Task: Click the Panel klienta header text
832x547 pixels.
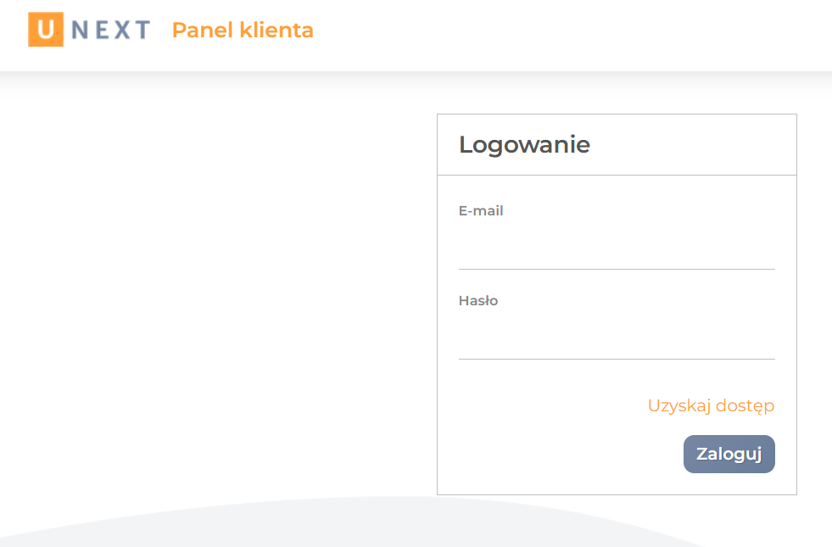Action: click(243, 30)
